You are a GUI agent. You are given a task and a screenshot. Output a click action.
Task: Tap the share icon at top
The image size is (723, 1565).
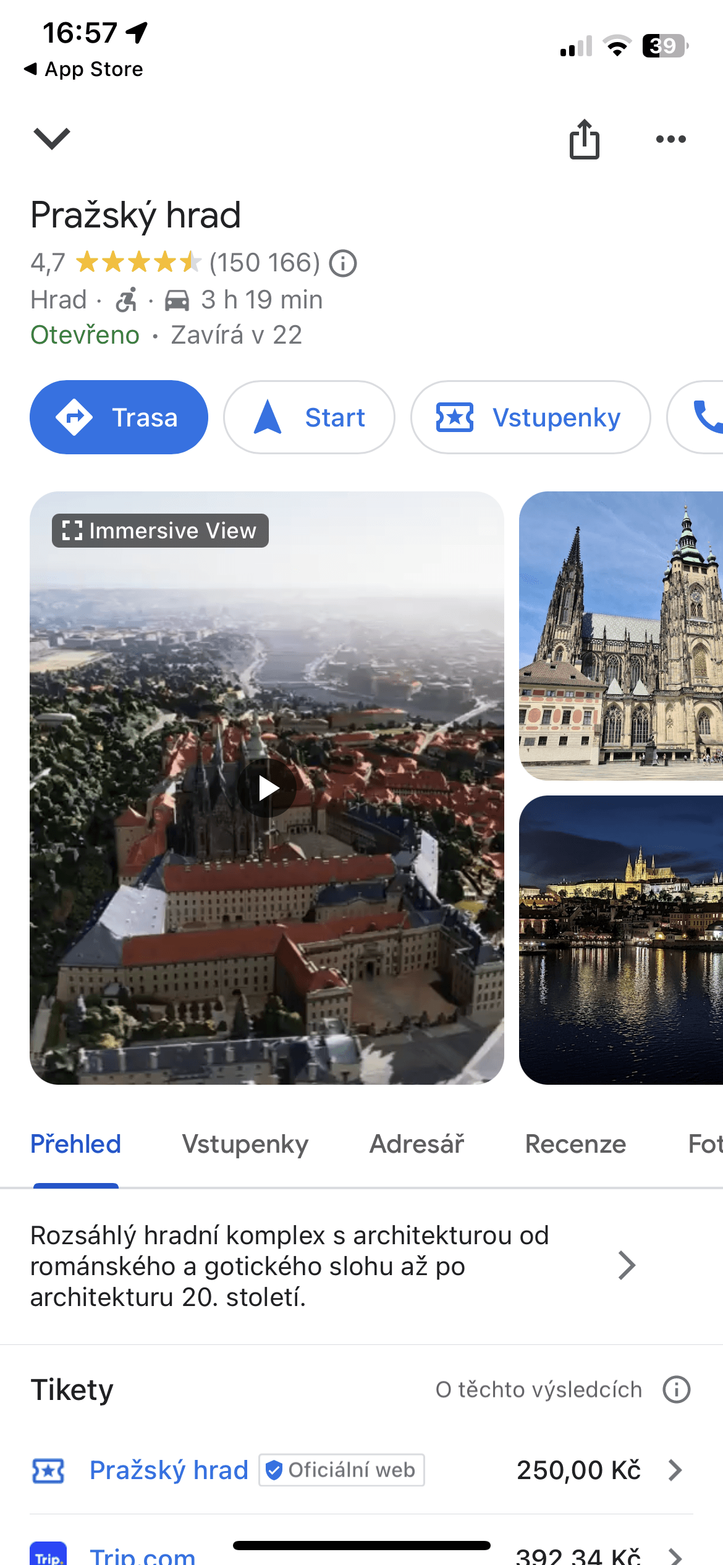point(584,139)
